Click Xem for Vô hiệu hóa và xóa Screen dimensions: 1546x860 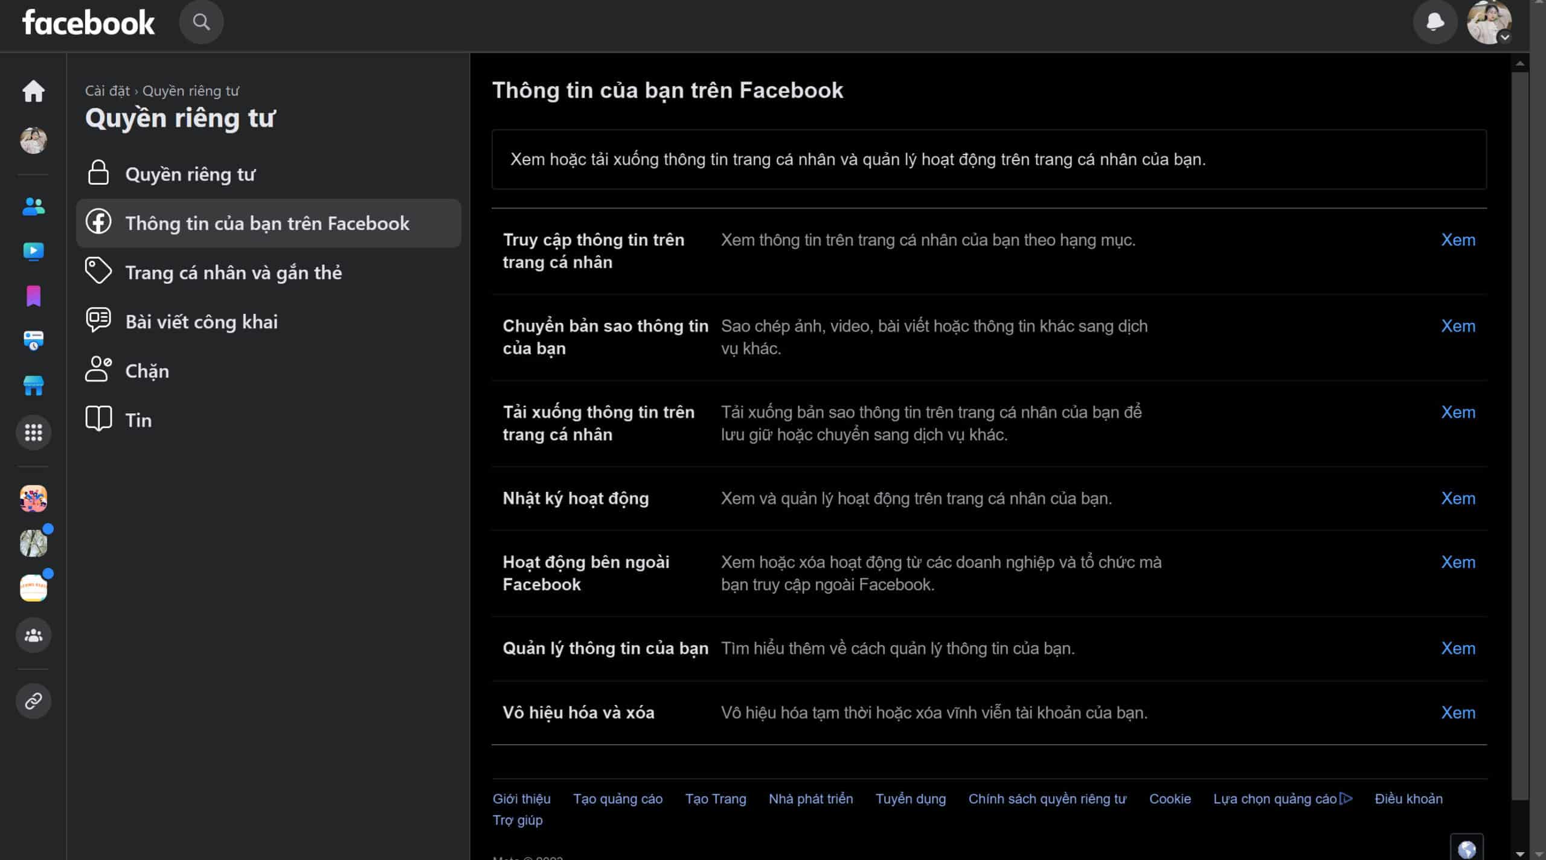1459,712
